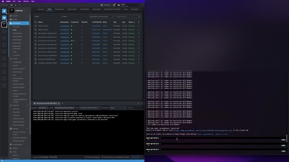289x162 pixels.
Task: Go forward using the top bar forward arrow
Action: (20, 5)
